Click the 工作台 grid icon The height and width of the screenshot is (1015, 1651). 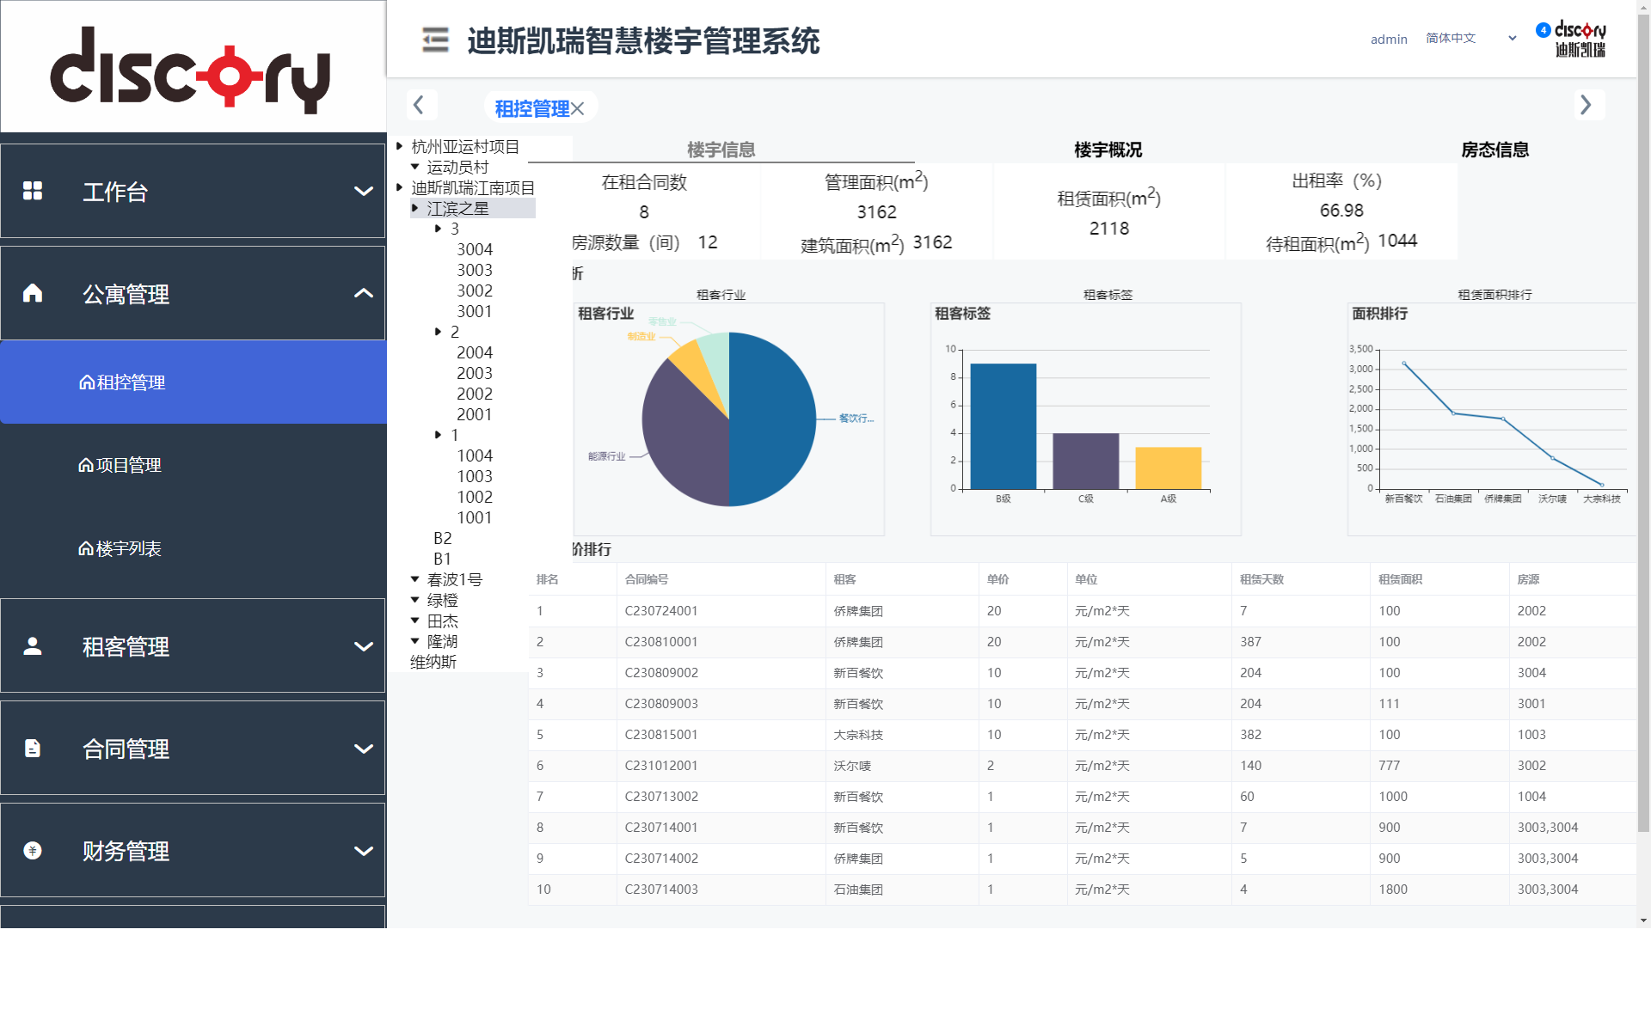pos(33,191)
